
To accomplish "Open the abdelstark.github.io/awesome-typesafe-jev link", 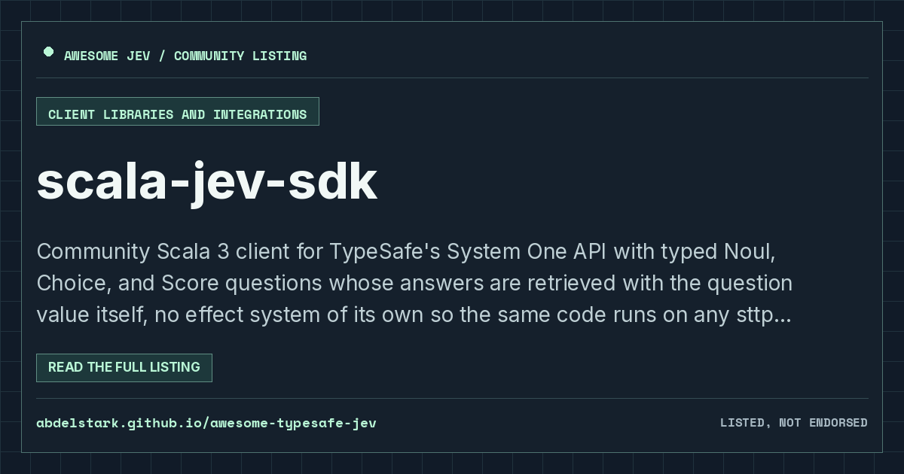I will click(x=206, y=423).
